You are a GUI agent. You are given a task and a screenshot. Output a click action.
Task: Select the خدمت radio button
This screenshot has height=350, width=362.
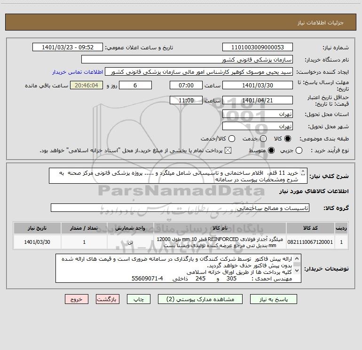coord(263,139)
